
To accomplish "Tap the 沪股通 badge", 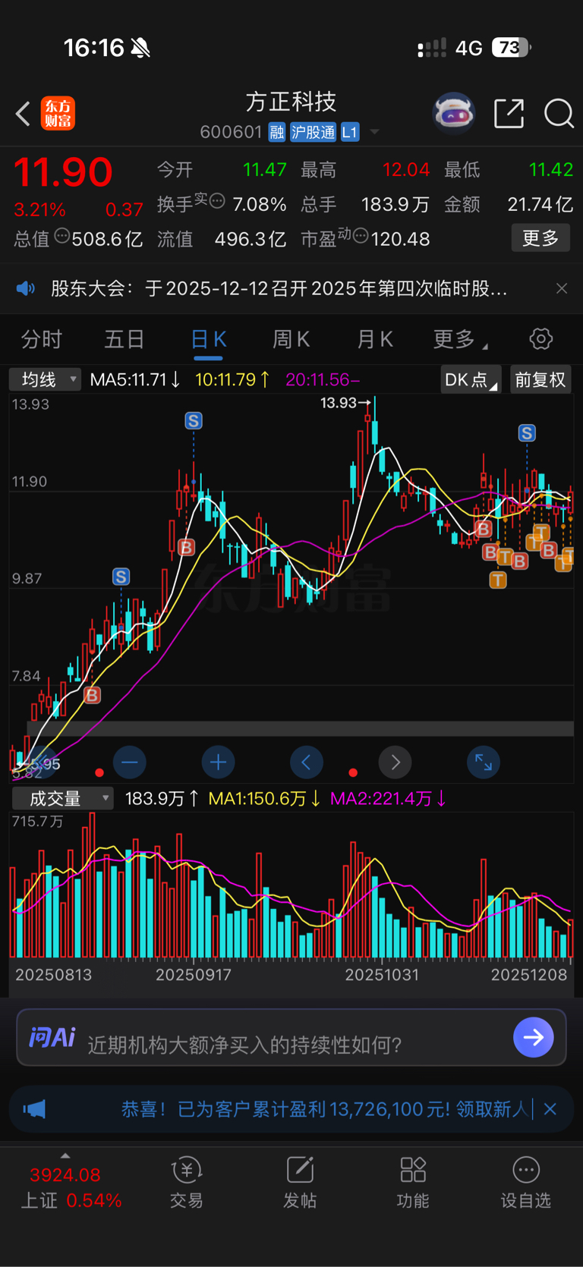I will click(x=313, y=132).
